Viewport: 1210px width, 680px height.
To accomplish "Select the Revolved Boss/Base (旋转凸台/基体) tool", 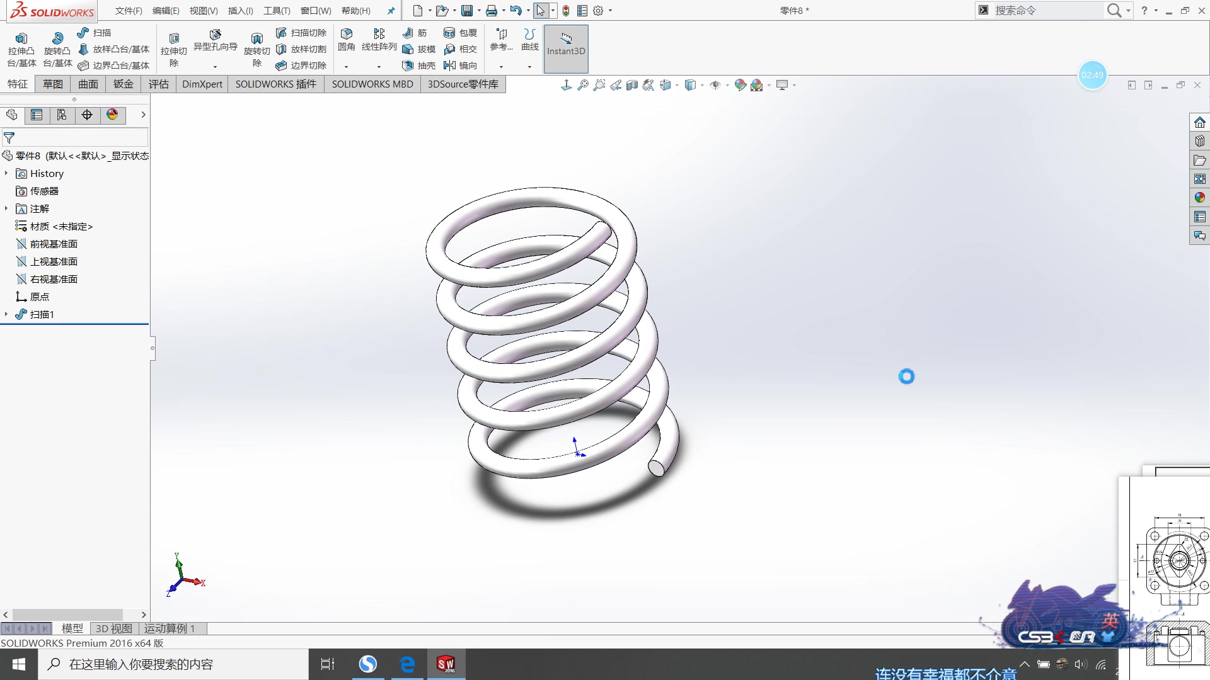I will tap(57, 50).
